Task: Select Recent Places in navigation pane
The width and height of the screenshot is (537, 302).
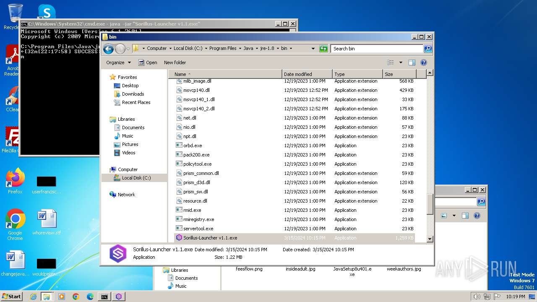Action: 136,102
